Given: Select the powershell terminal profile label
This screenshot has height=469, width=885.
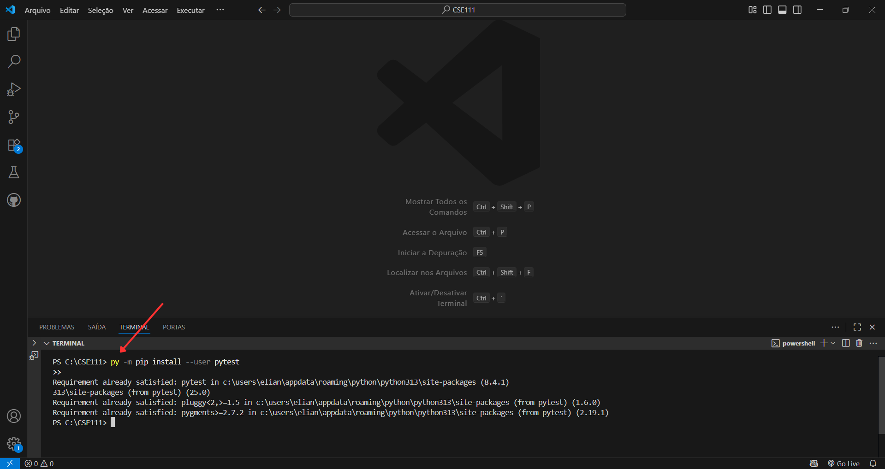Looking at the screenshot, I should coord(794,343).
